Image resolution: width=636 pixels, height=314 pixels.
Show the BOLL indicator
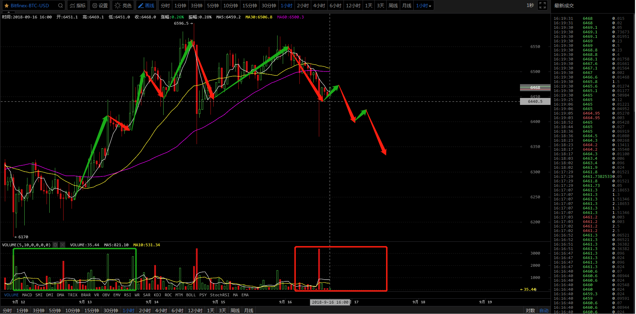pos(191,295)
